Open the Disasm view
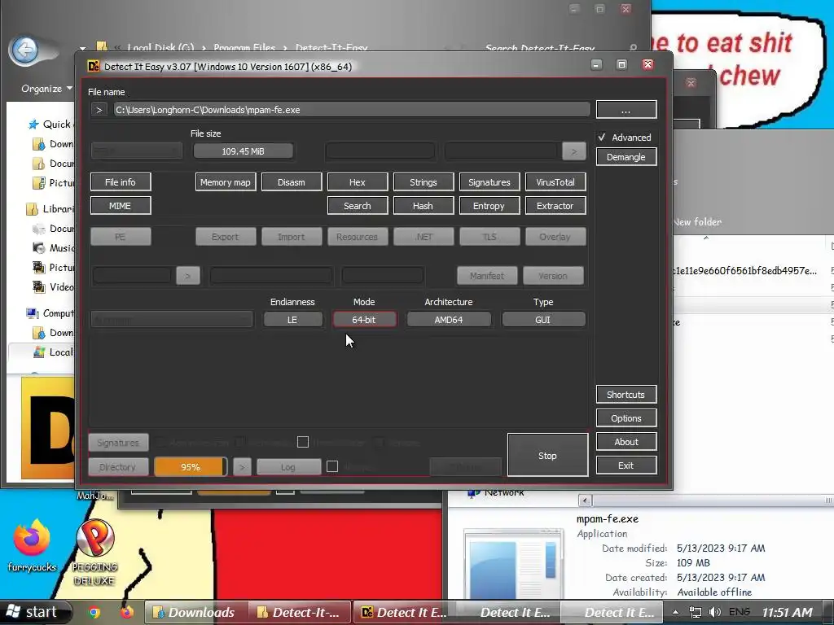834x625 pixels. pyautogui.click(x=292, y=181)
